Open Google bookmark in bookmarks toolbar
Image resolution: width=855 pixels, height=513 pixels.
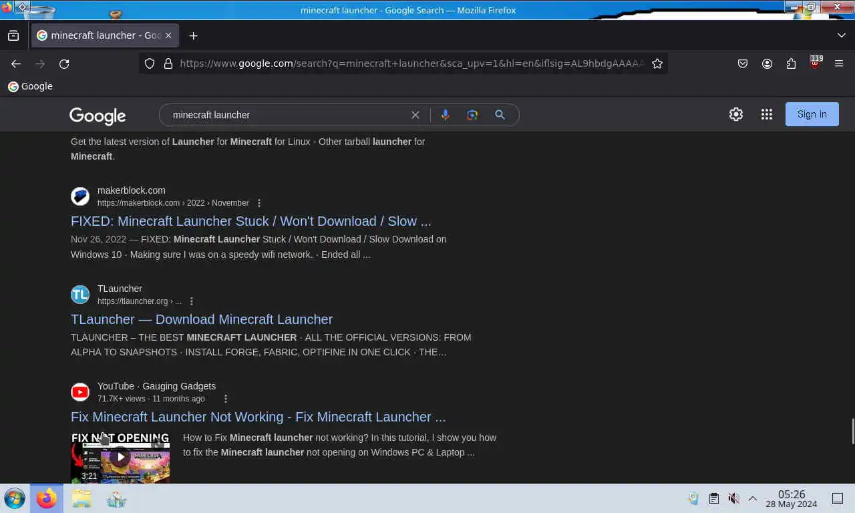click(x=30, y=86)
